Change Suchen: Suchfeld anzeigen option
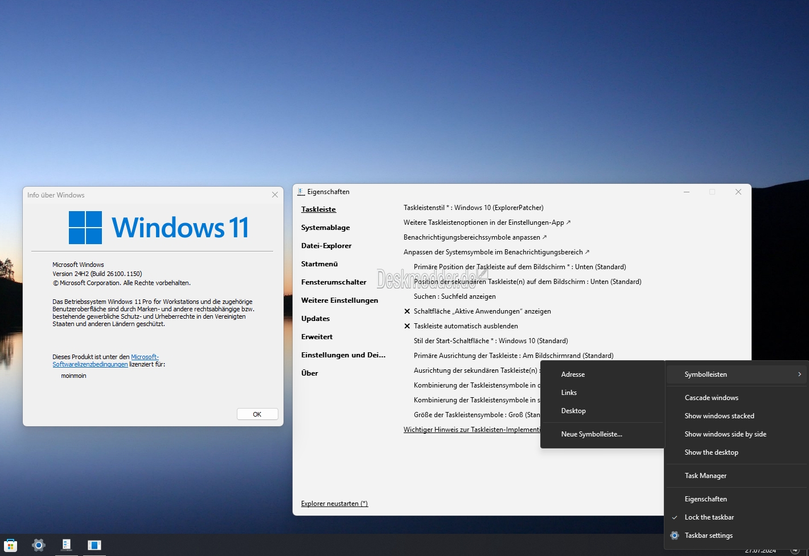The height and width of the screenshot is (556, 809). pos(454,296)
